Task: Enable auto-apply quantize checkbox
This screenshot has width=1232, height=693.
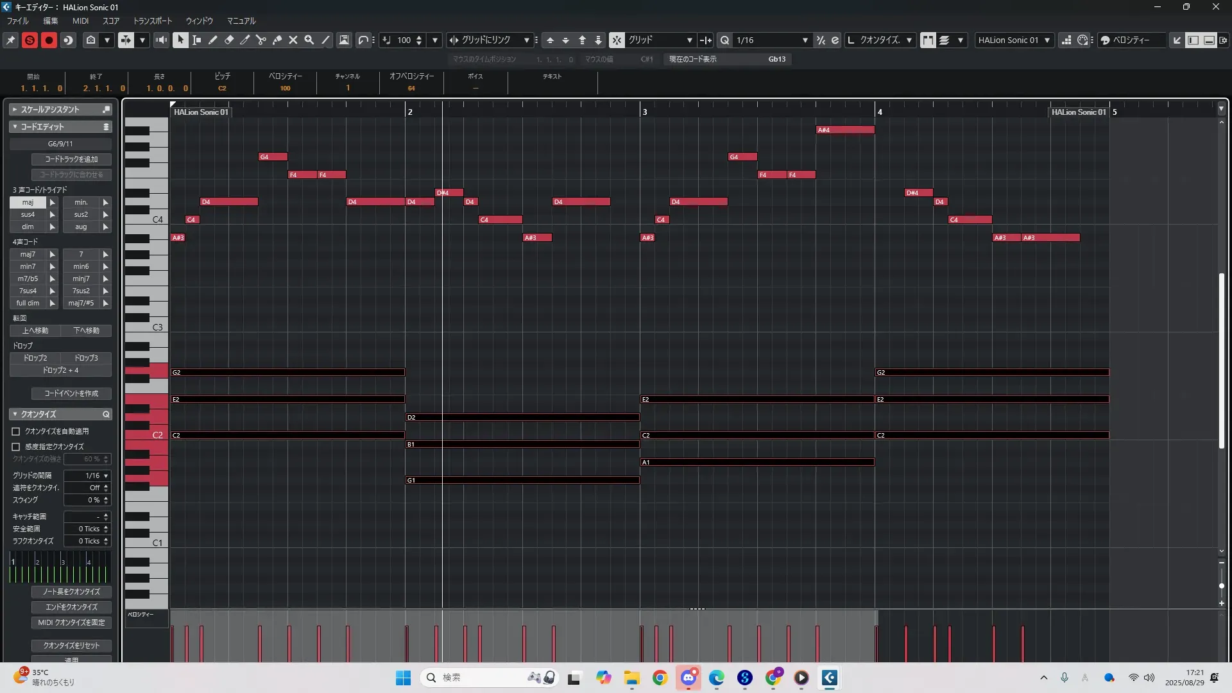Action: coord(16,431)
